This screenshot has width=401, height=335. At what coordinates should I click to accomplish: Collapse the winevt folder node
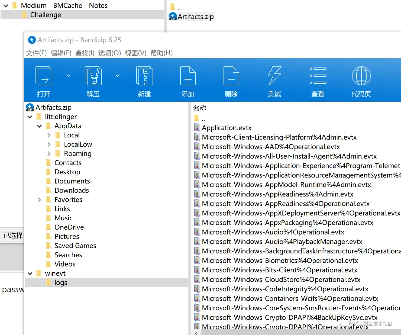click(30, 273)
